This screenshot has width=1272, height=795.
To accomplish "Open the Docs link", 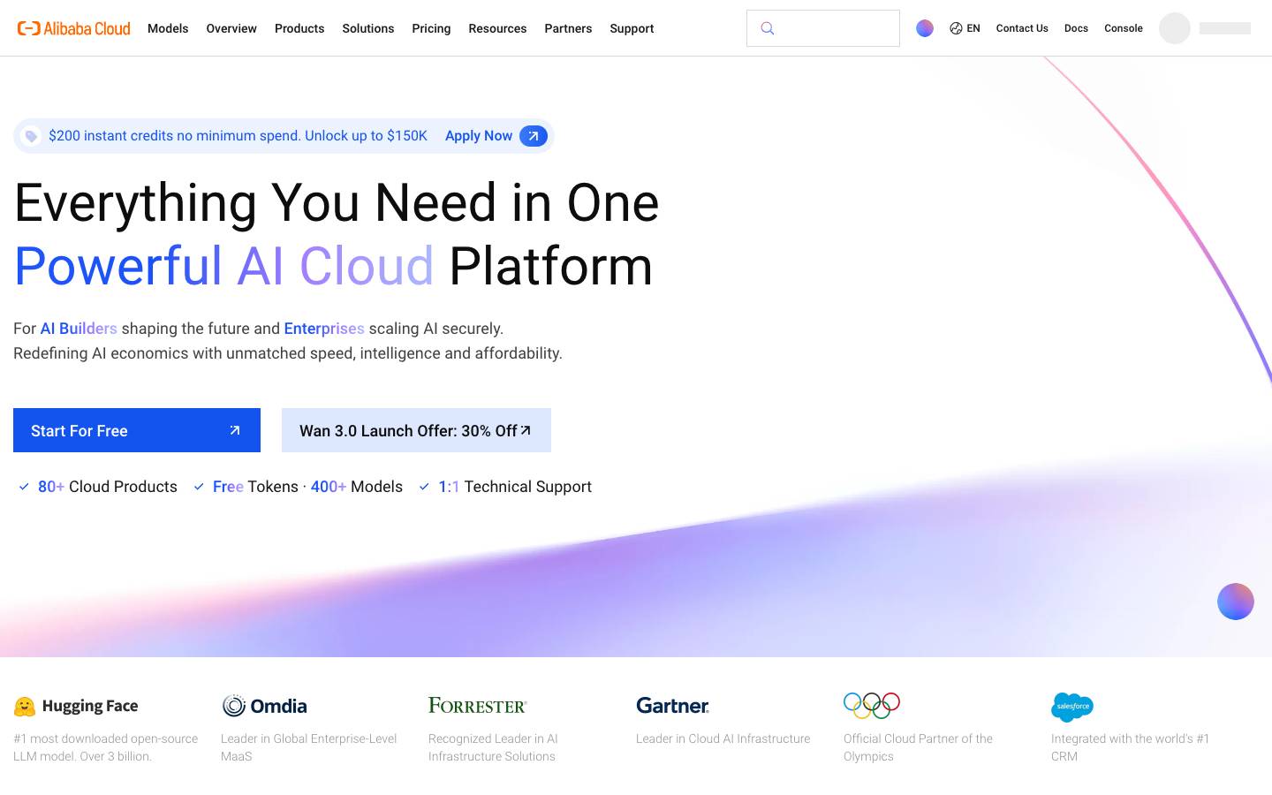I will (1076, 28).
